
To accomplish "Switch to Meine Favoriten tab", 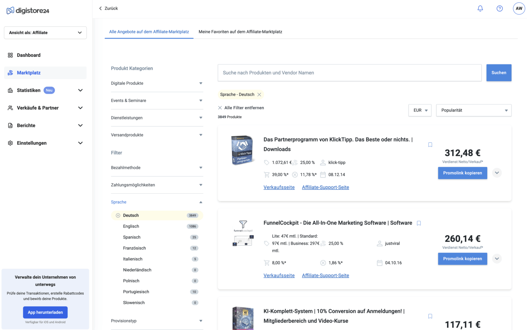I will click(240, 32).
